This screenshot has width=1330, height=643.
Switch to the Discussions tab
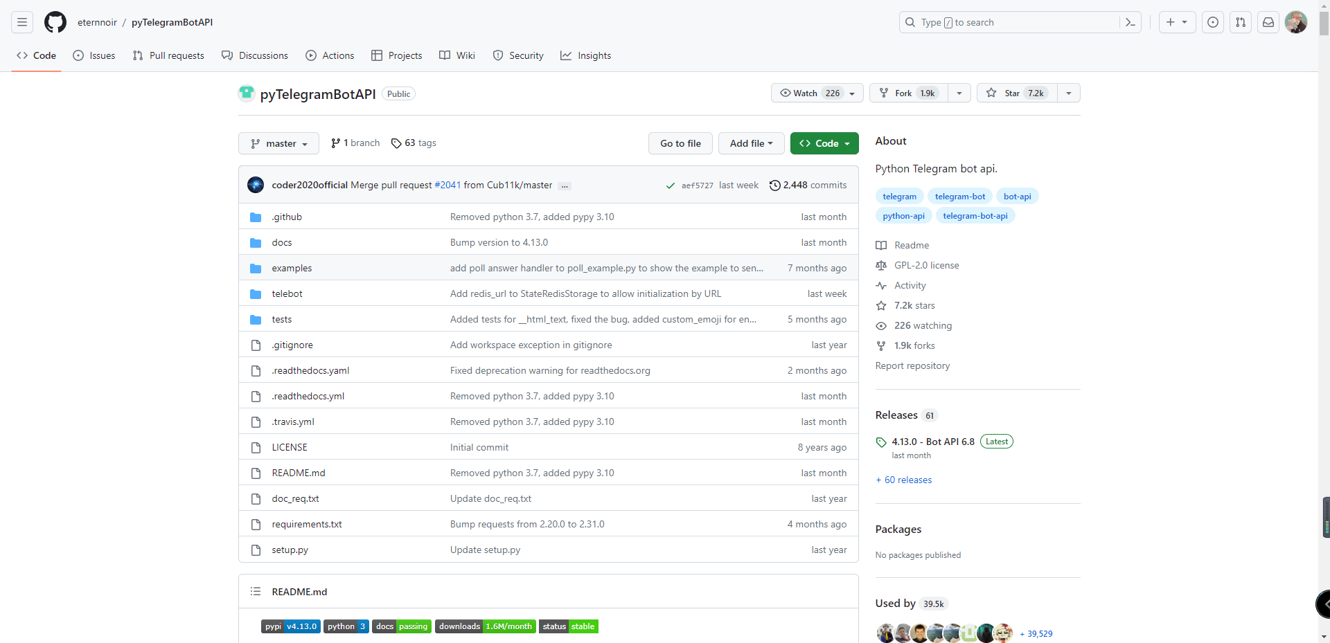click(x=255, y=55)
